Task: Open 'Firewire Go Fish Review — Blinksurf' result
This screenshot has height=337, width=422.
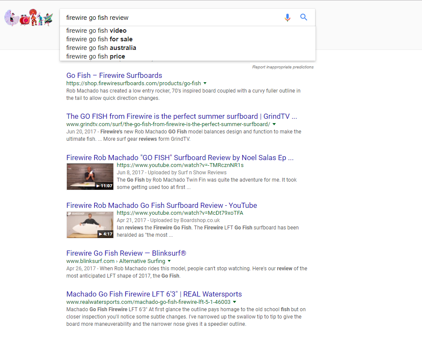Action: [126, 253]
